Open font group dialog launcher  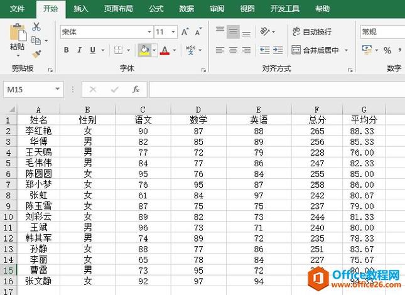(x=203, y=70)
